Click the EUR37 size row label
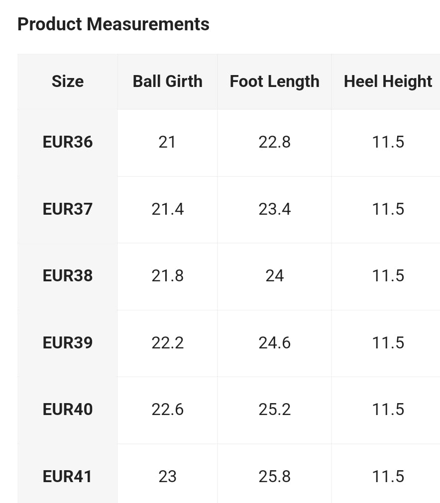The width and height of the screenshot is (440, 503). pyautogui.click(x=68, y=209)
